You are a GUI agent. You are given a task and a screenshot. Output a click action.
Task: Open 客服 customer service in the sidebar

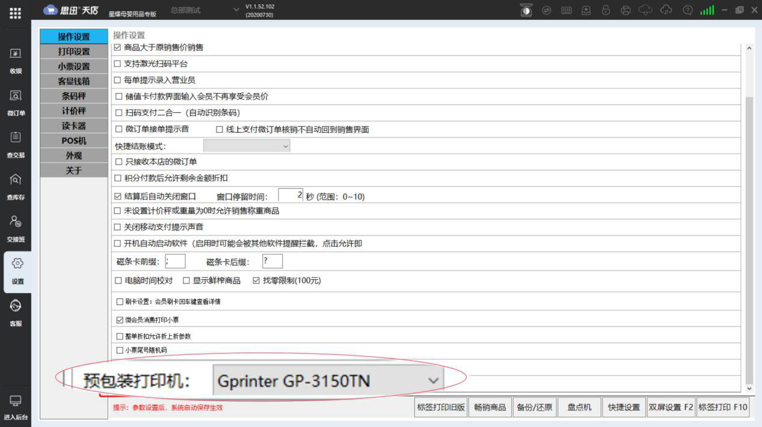(16, 312)
